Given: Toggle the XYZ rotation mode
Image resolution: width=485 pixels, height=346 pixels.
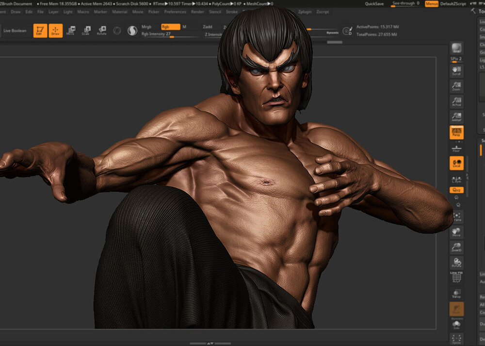Looking at the screenshot, I should (456, 190).
